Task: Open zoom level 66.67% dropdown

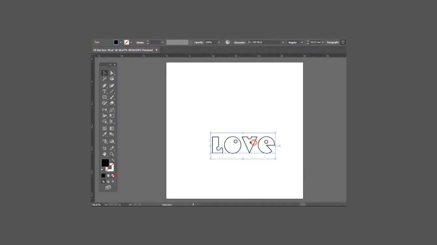Action: (x=106, y=205)
